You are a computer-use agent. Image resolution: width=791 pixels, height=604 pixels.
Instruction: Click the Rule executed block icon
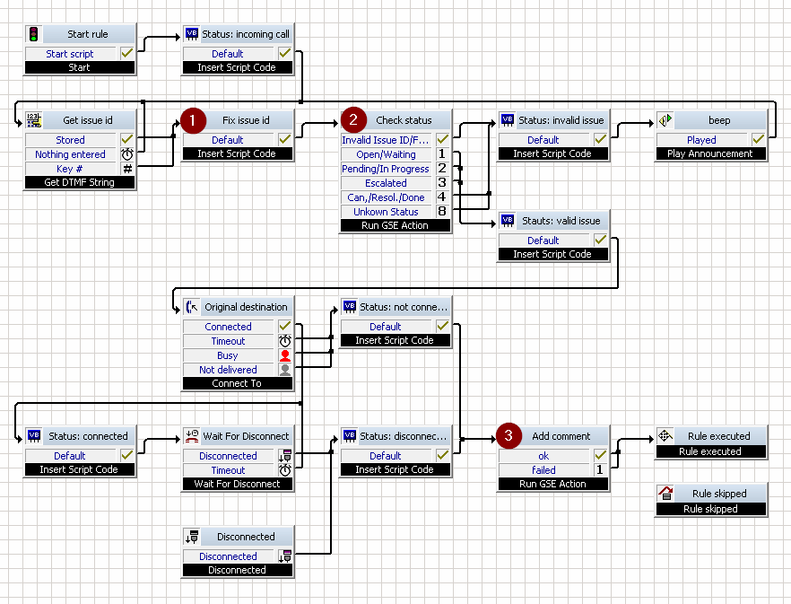click(665, 435)
